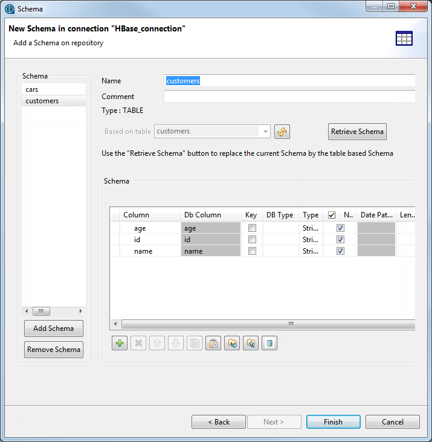Click schema list scrollbar left arrow
Screen dimensions: 432x442
(x=27, y=311)
